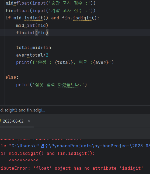
Task: Click the aver=total/2 line
Action: (32, 55)
